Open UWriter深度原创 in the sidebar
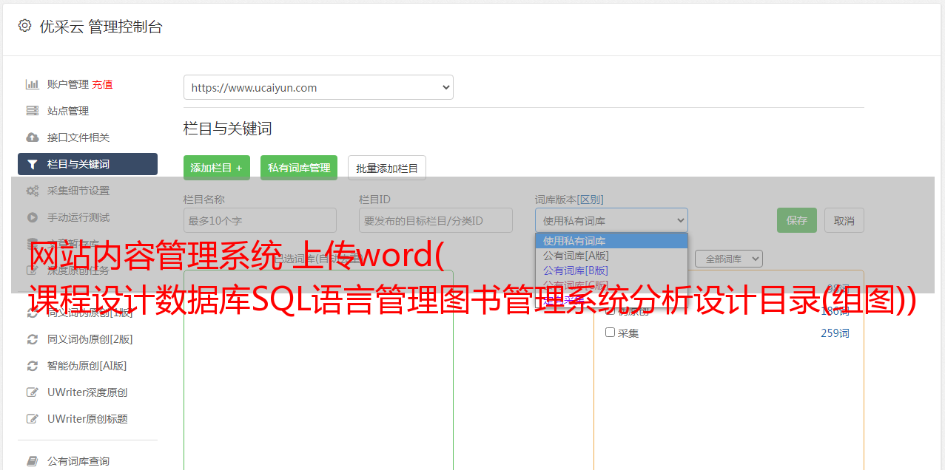Viewport: 945px width, 470px height. pos(87,392)
